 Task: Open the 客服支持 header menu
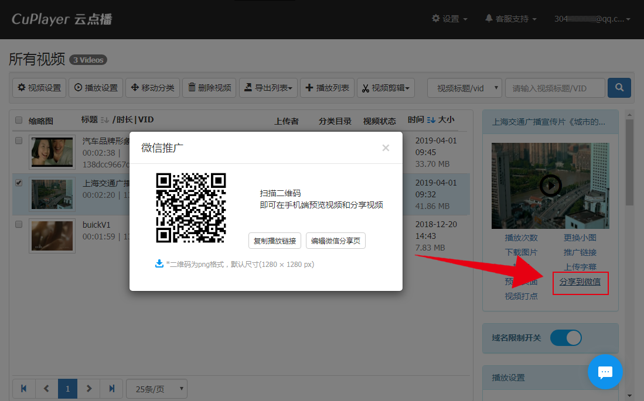[x=510, y=19]
